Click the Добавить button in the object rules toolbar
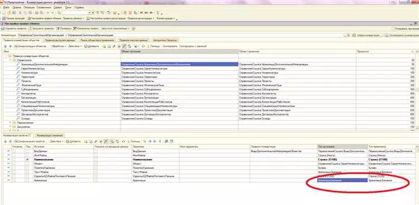This screenshot has height=205, width=419. coord(92,46)
